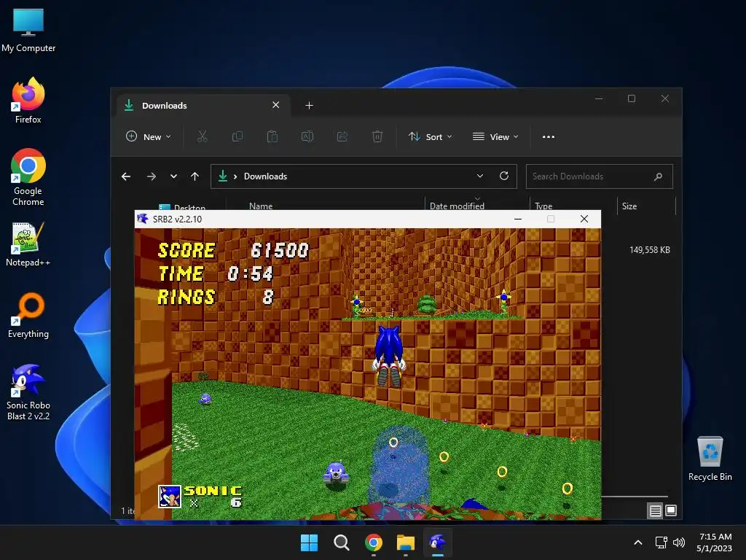
Task: Click breadcrumb chevron before Downloads
Action: (235, 176)
